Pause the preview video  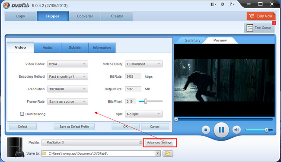click(x=221, y=130)
